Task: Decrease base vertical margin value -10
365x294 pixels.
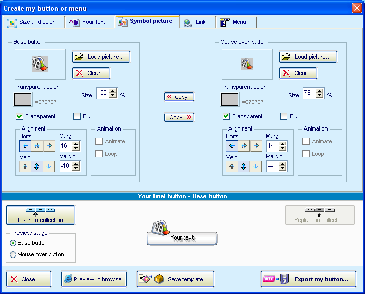Action: 76,169
